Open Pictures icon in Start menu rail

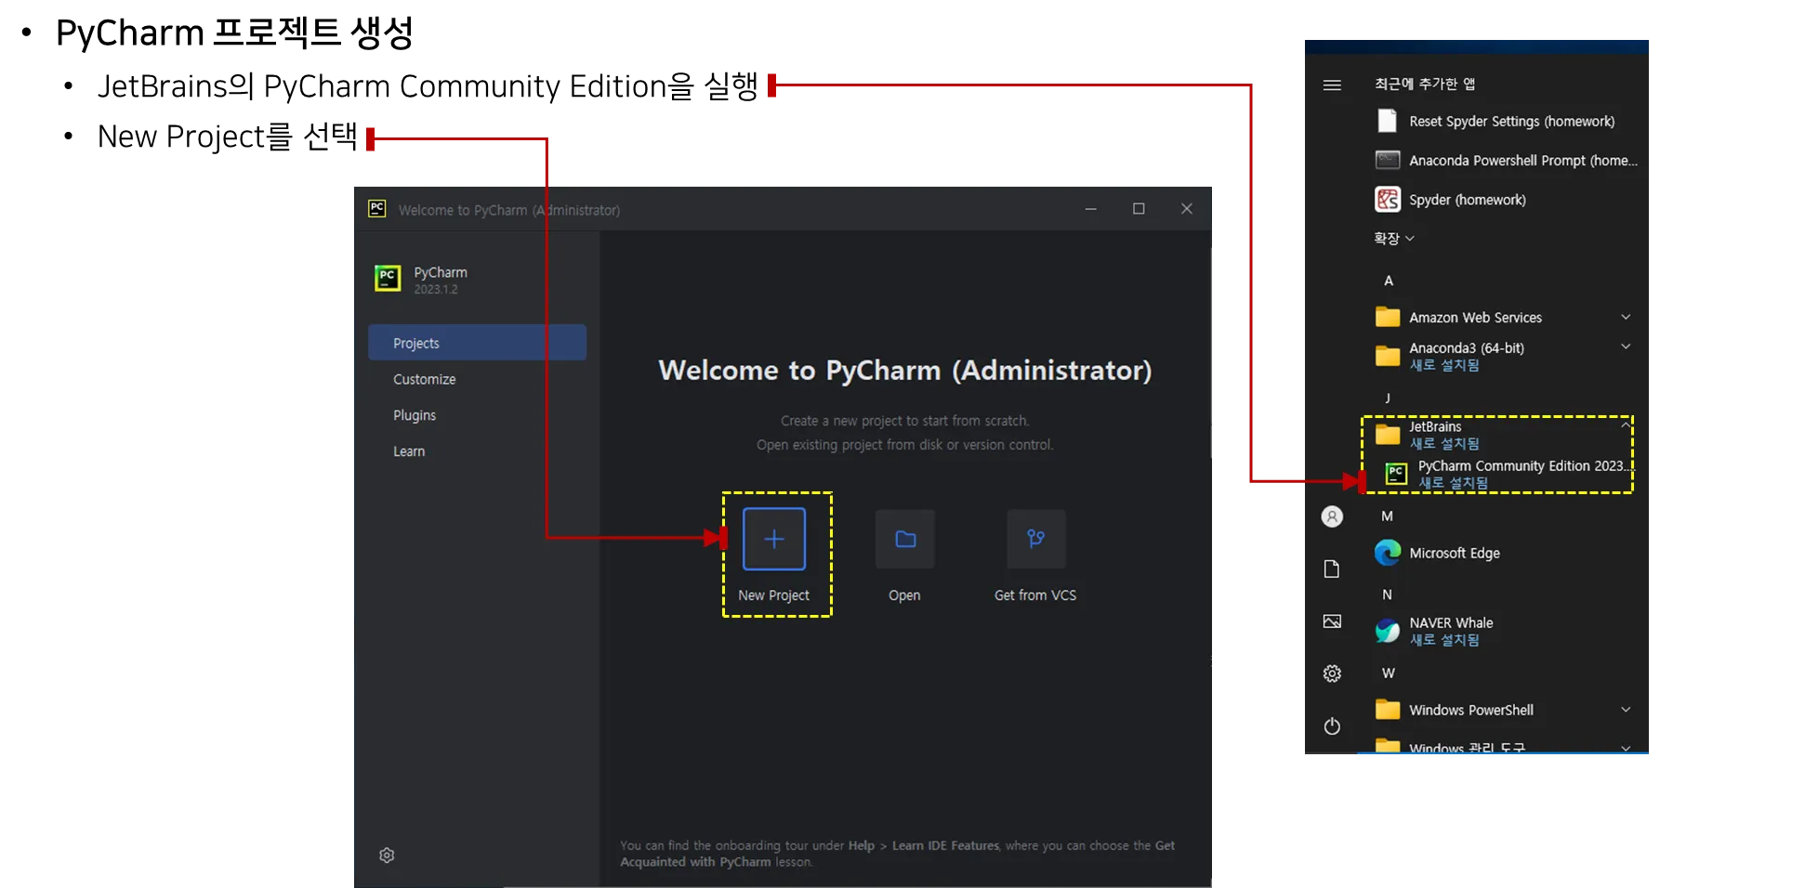point(1332,621)
